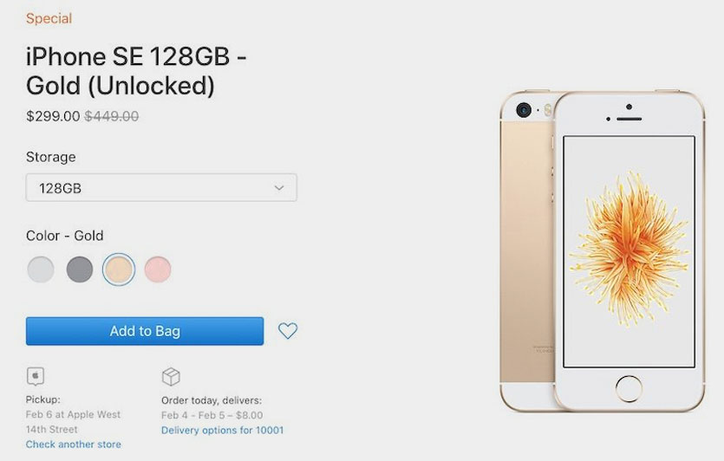Screen dimensions: 724x461
Task: Click the $299.00 sale price
Action: tap(53, 116)
